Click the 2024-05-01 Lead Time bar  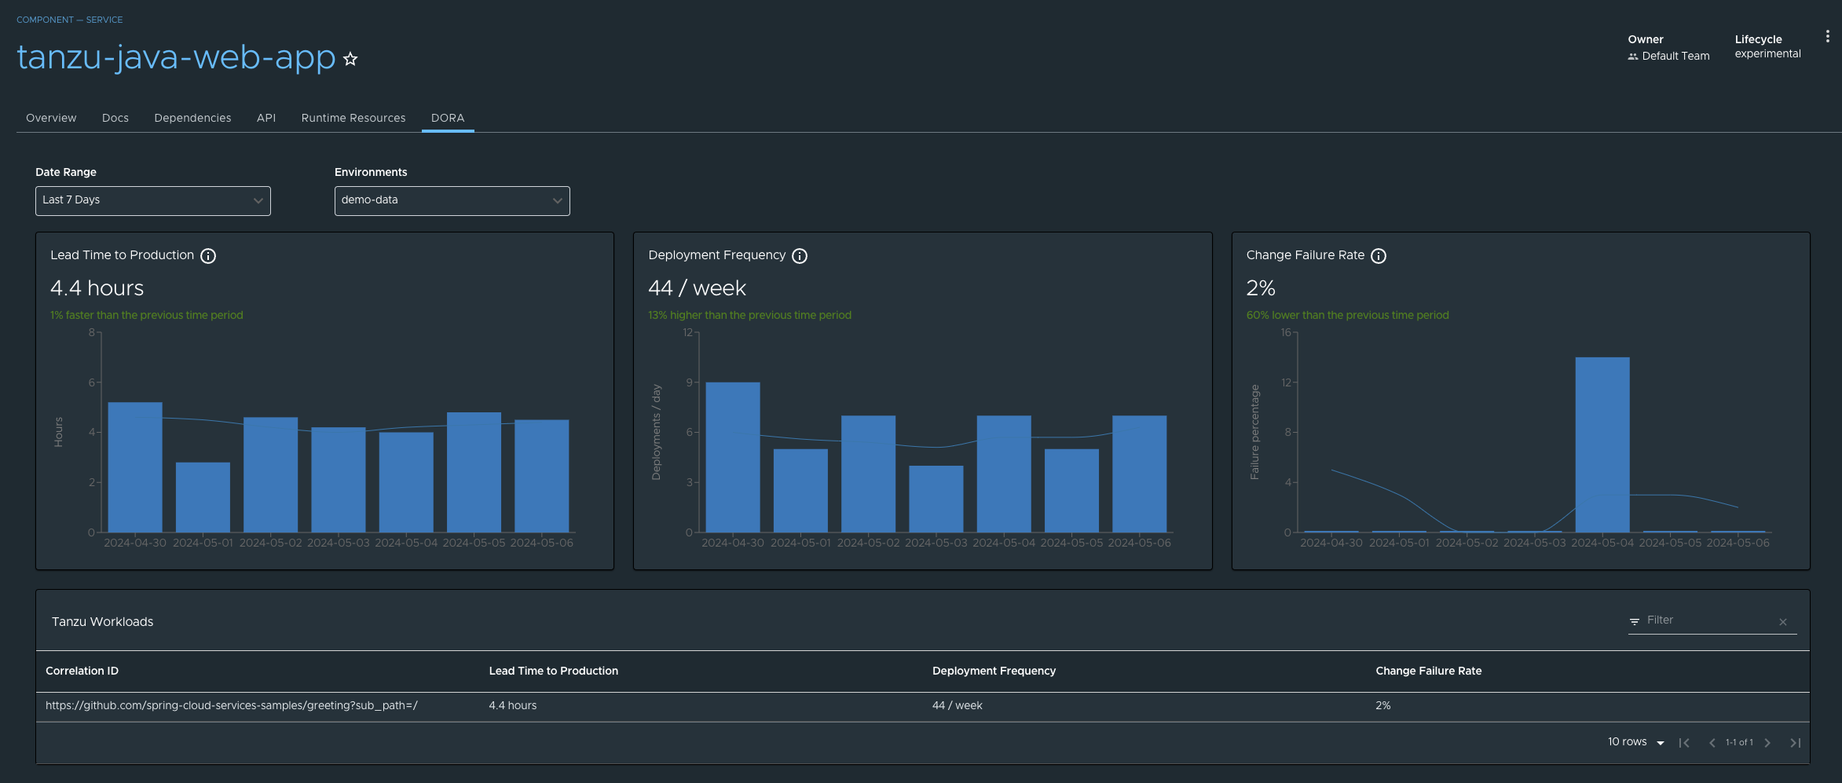tap(203, 497)
